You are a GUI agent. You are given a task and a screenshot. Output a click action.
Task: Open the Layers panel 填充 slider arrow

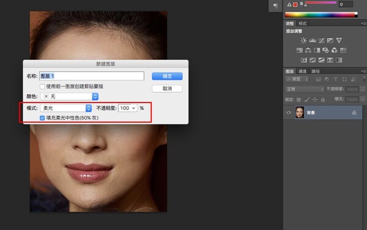(x=363, y=99)
